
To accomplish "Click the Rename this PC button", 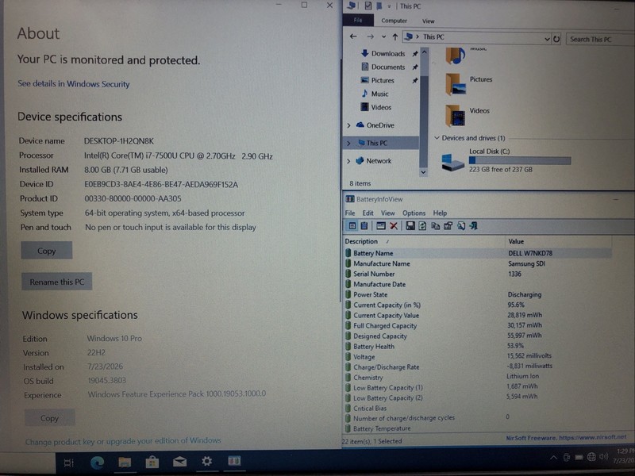I will [56, 282].
